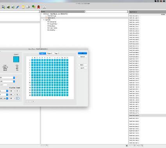Open the top blue dropdown in the dialog
This screenshot has height=148, width=166.
14,78
